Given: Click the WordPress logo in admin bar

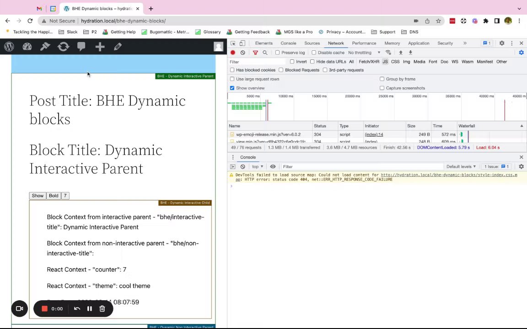Looking at the screenshot, I should tap(9, 47).
